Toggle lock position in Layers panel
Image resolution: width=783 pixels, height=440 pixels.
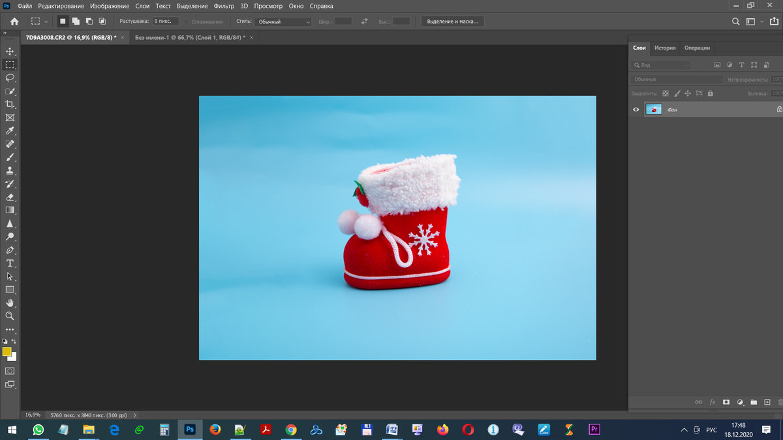pos(688,94)
